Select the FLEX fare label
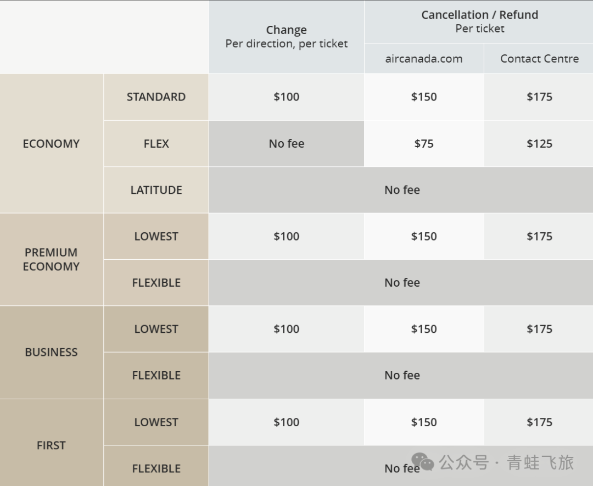 tap(156, 143)
